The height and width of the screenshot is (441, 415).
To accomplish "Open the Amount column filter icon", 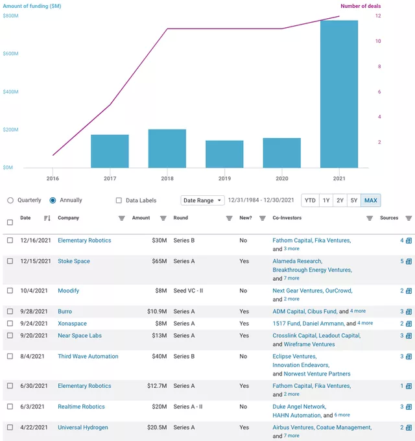I will click(x=163, y=218).
